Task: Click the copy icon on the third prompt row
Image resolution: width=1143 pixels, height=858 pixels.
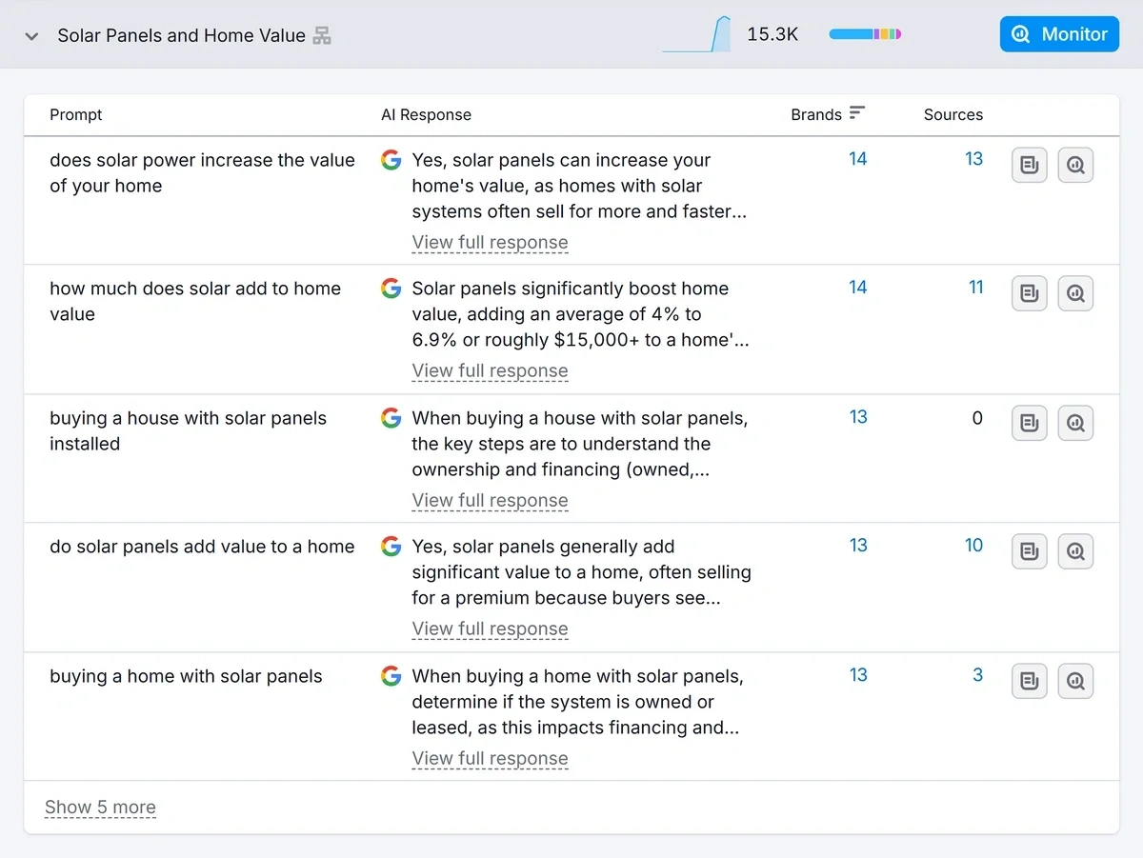Action: point(1029,423)
